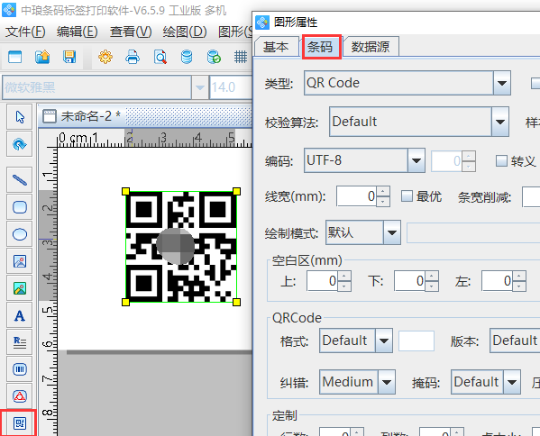Click the bottom-right yellow selection handle
540x436 pixels.
pyautogui.click(x=236, y=302)
